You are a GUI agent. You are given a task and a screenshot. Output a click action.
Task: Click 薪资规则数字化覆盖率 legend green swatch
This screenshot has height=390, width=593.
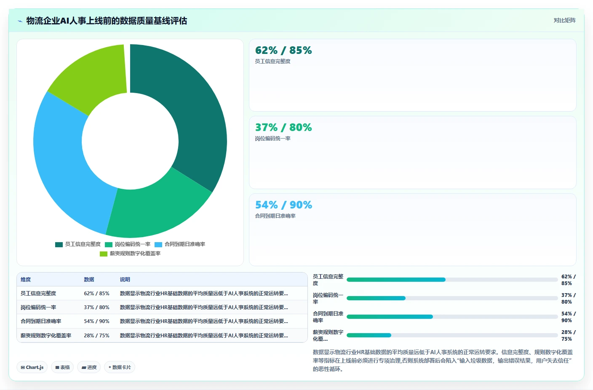[104, 254]
